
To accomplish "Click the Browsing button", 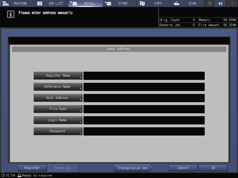I will pos(62,168).
